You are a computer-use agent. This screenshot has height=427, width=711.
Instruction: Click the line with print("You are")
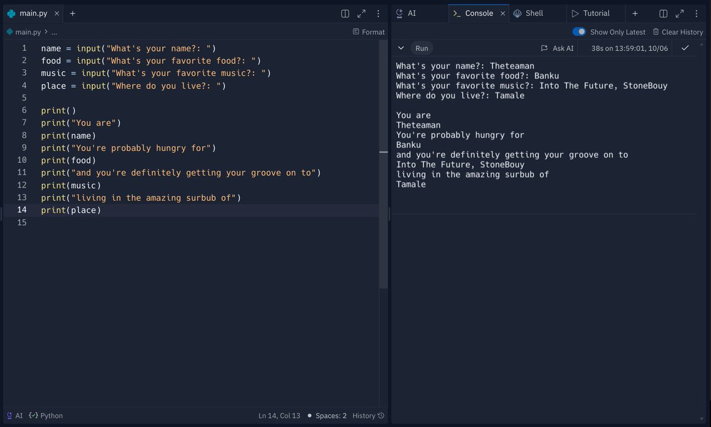[81, 123]
